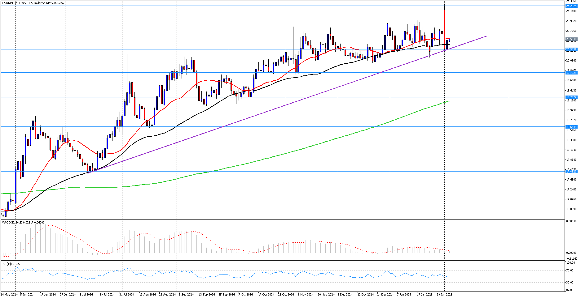Click the 21.2621 horizontal line price label
Image resolution: width=581 pixels, height=298 pixels.
point(571,6)
